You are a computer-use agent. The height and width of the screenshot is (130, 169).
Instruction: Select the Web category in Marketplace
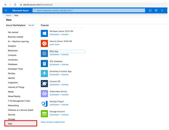pos(21,124)
